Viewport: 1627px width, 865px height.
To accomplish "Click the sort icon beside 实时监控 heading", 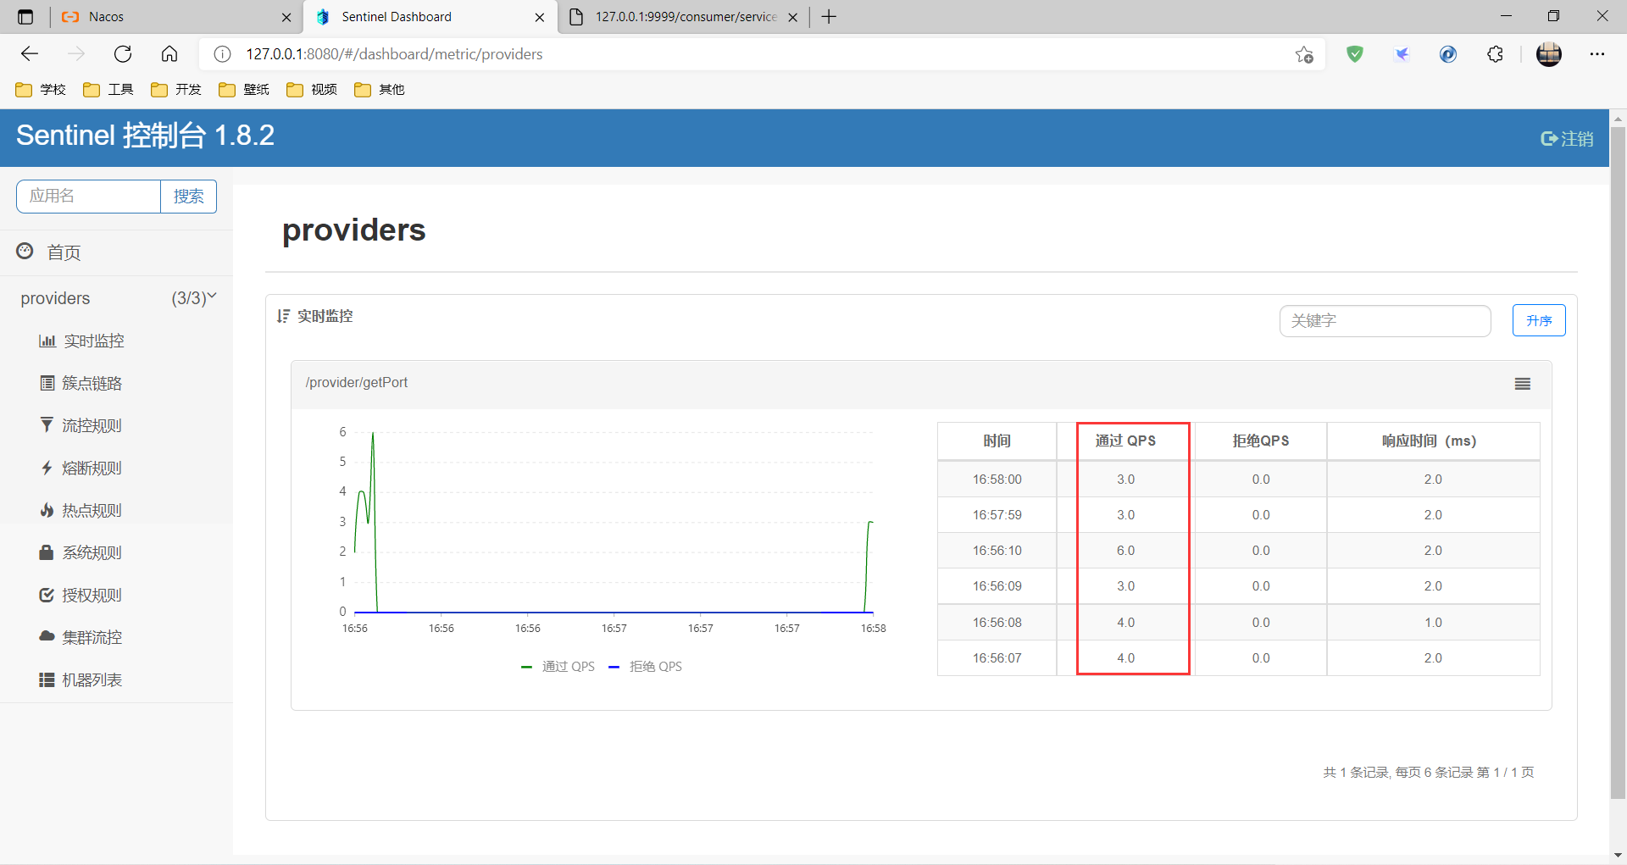I will pos(283,316).
